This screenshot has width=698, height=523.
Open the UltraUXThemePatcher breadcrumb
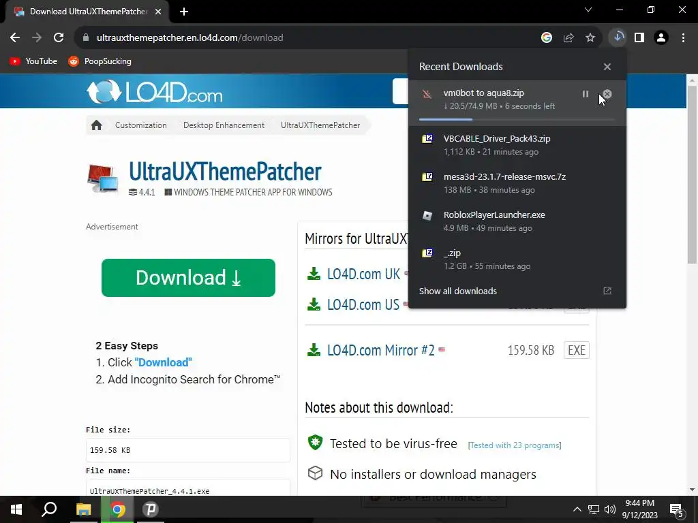tap(320, 125)
